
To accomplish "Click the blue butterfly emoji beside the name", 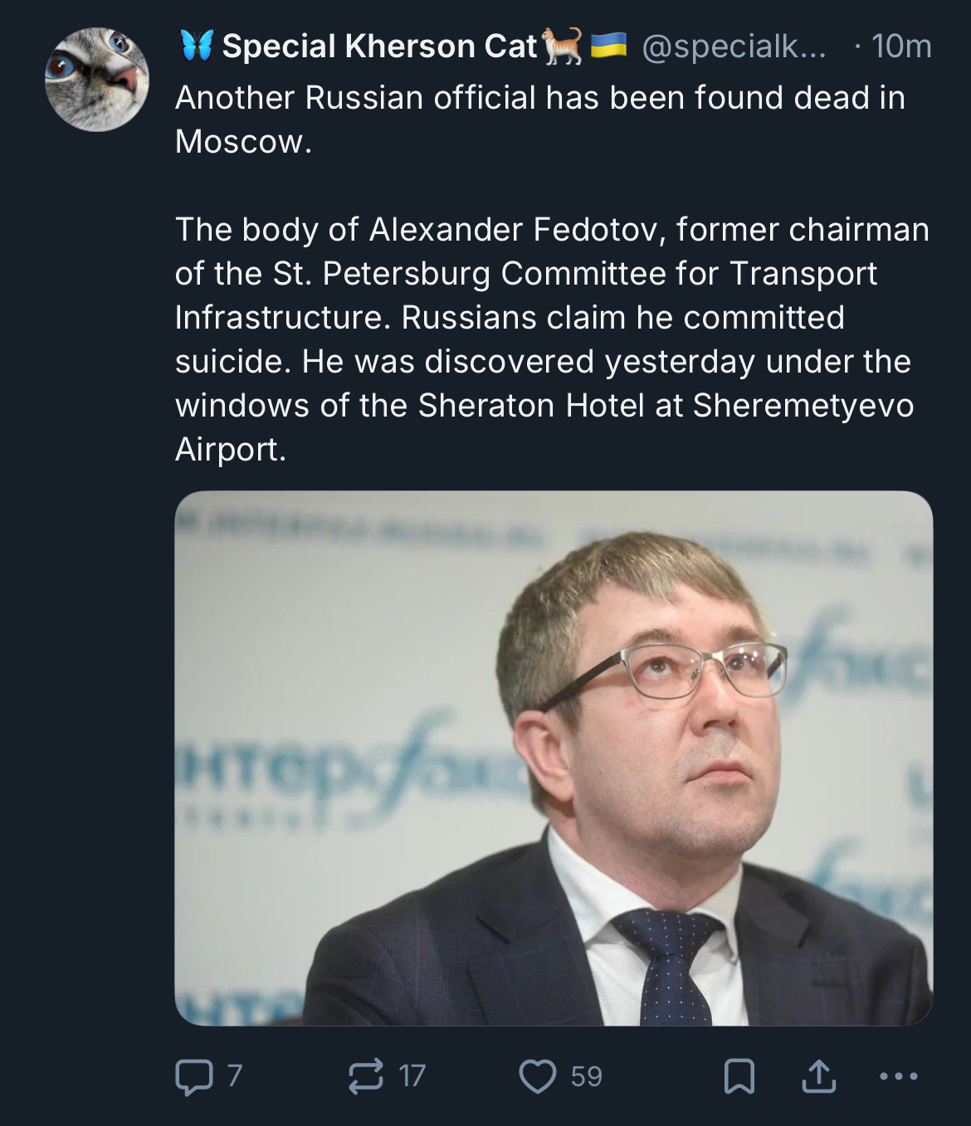I will [x=197, y=46].
